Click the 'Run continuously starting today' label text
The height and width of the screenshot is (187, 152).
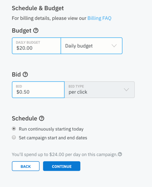pyautogui.click(x=51, y=129)
